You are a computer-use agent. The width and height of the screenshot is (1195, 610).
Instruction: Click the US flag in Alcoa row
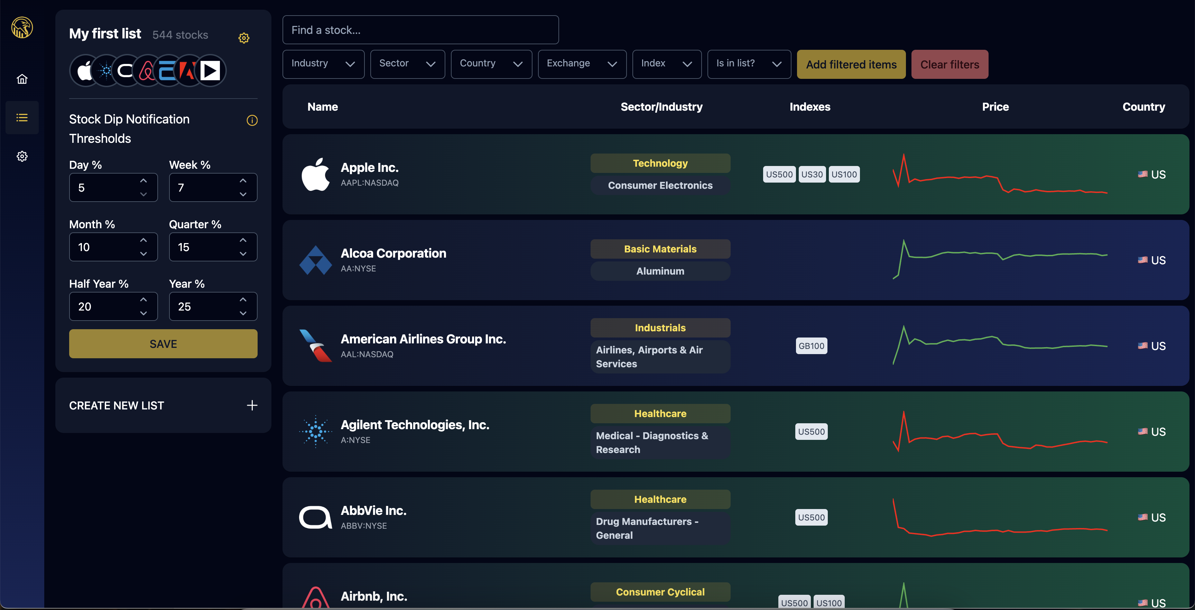[1142, 260]
